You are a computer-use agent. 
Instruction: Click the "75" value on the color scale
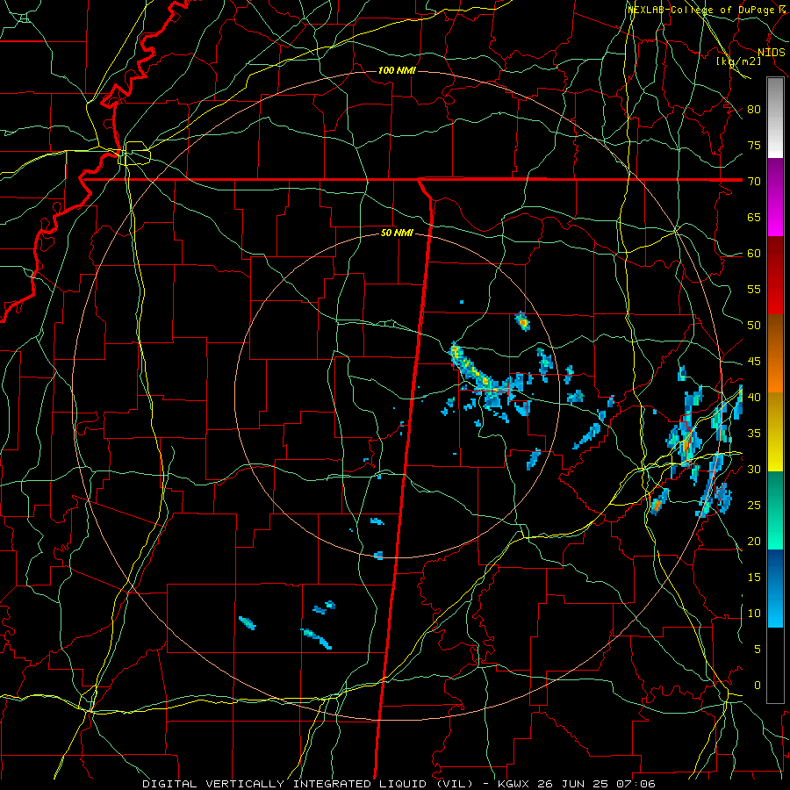[754, 145]
